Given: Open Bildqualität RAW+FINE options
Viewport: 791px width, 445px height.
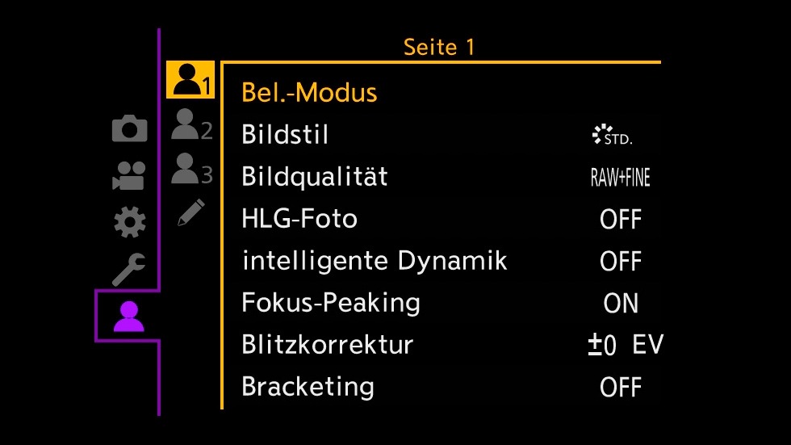Looking at the screenshot, I should point(621,177).
